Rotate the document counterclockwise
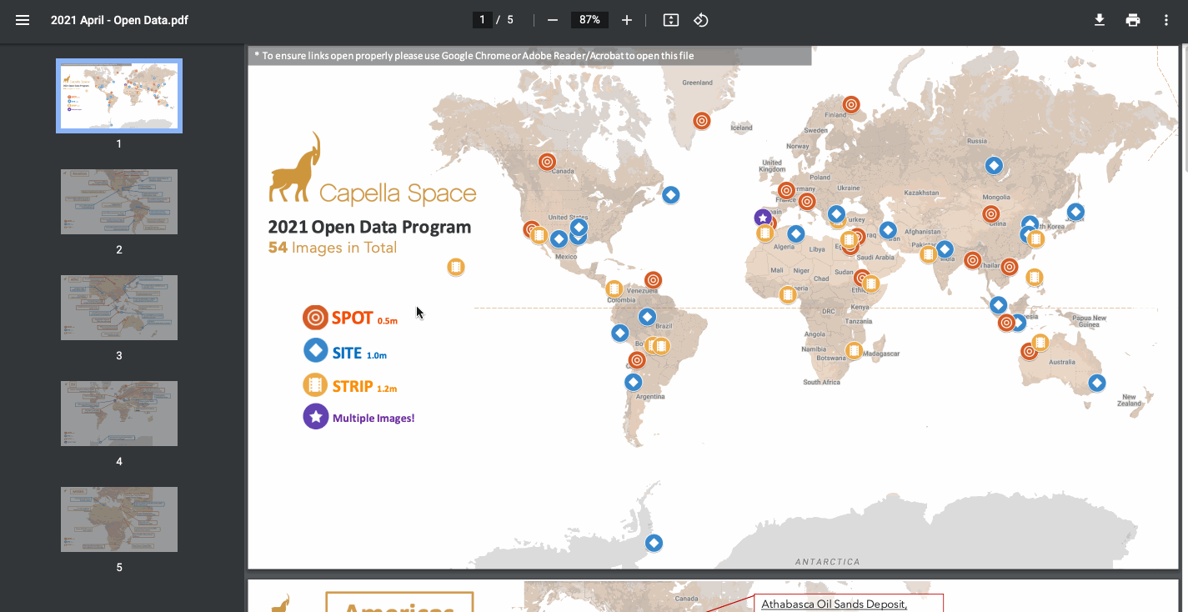Image resolution: width=1188 pixels, height=612 pixels. coord(701,20)
